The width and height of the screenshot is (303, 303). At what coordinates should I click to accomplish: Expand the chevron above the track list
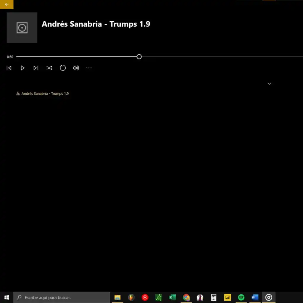tap(269, 84)
